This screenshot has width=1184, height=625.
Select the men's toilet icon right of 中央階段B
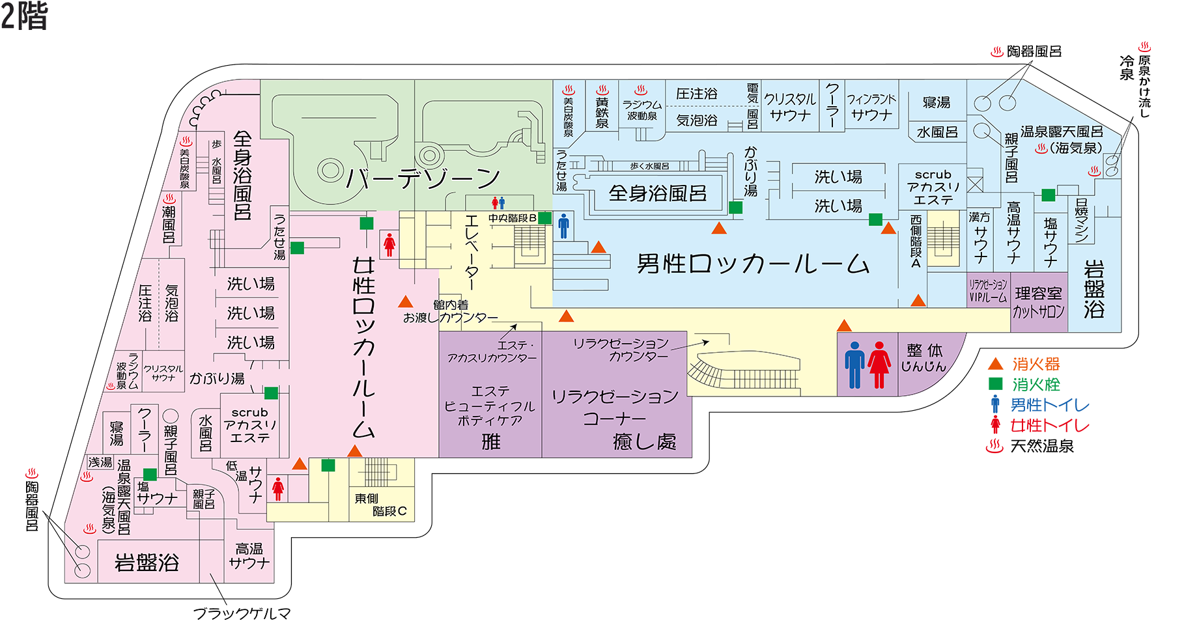click(x=564, y=225)
